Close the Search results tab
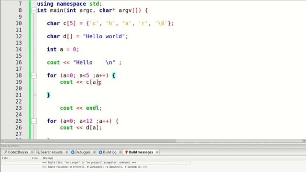 66,152
